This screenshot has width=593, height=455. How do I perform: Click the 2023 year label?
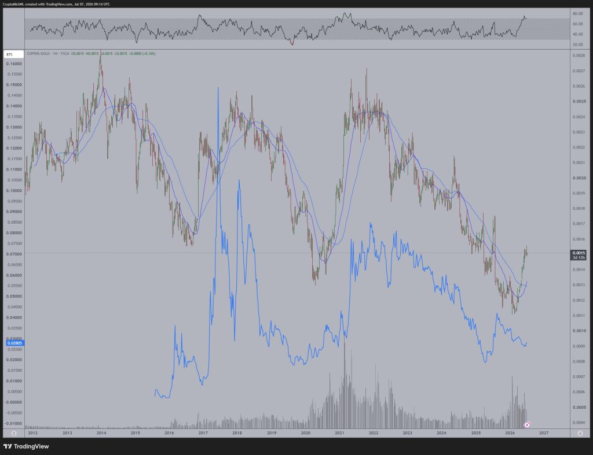(407, 433)
